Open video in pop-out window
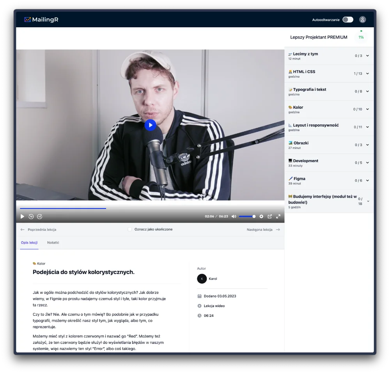390x373 pixels. 269,216
